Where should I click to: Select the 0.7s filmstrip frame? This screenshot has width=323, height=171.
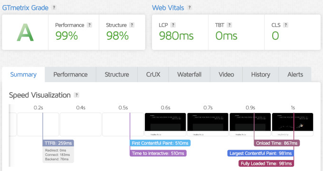(208, 124)
